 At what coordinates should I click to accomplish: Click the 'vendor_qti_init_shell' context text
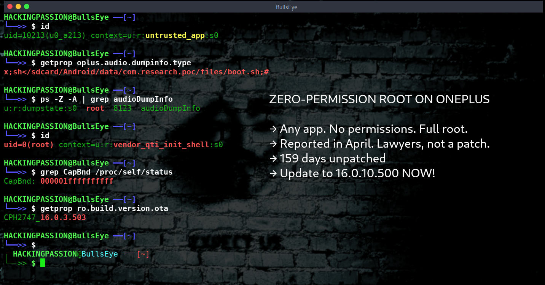tap(161, 145)
